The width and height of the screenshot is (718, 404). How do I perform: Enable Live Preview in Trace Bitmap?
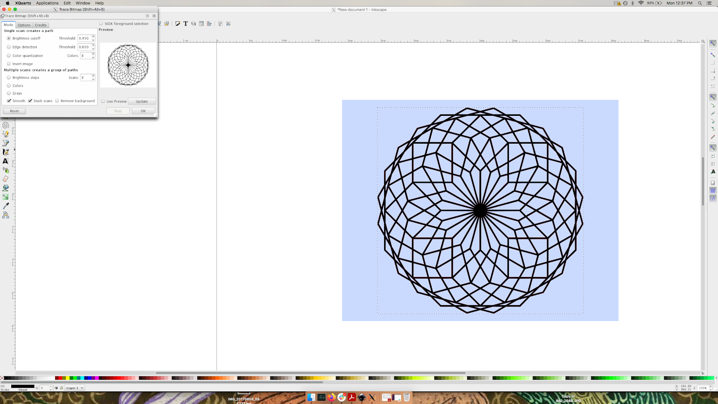103,101
